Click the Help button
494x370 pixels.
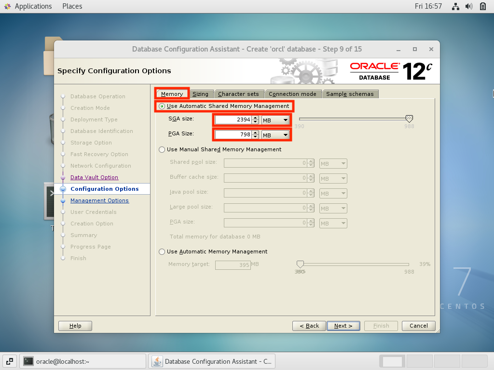pos(75,326)
